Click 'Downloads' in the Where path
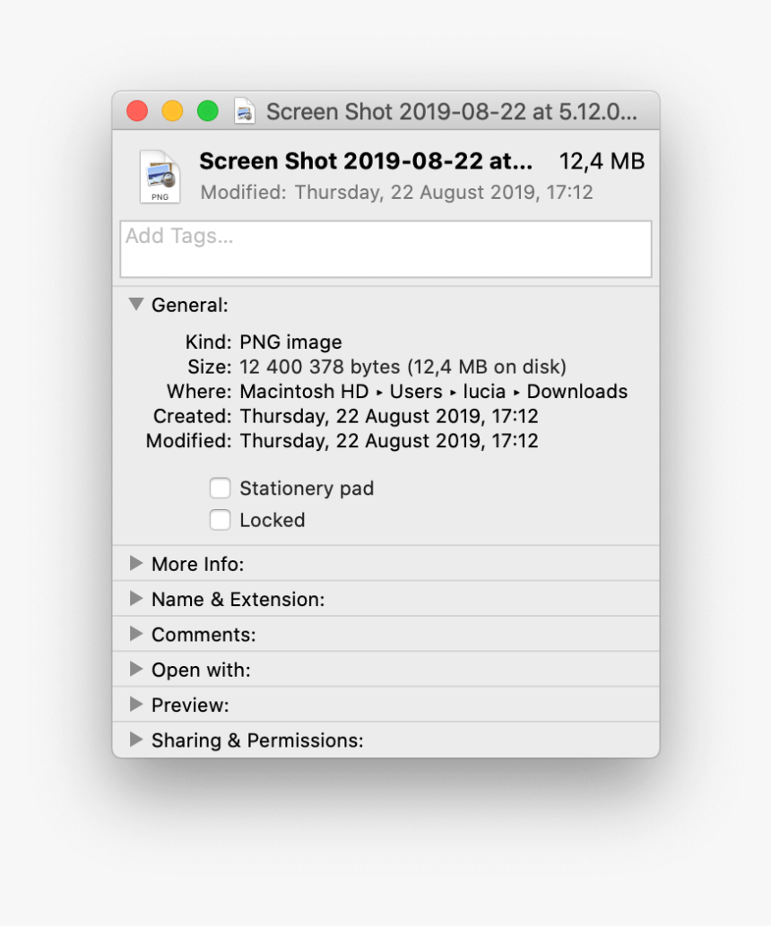771x926 pixels. pyautogui.click(x=577, y=392)
